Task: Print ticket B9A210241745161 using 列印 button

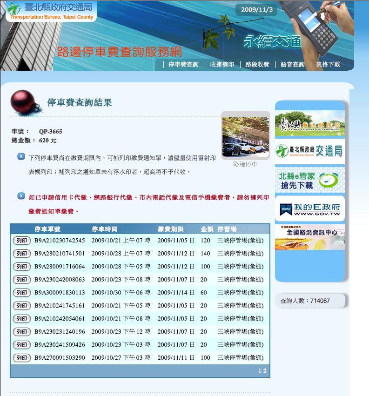Action: pos(22,306)
